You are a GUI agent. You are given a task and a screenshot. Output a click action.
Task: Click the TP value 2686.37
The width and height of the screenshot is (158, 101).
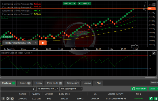81,98
